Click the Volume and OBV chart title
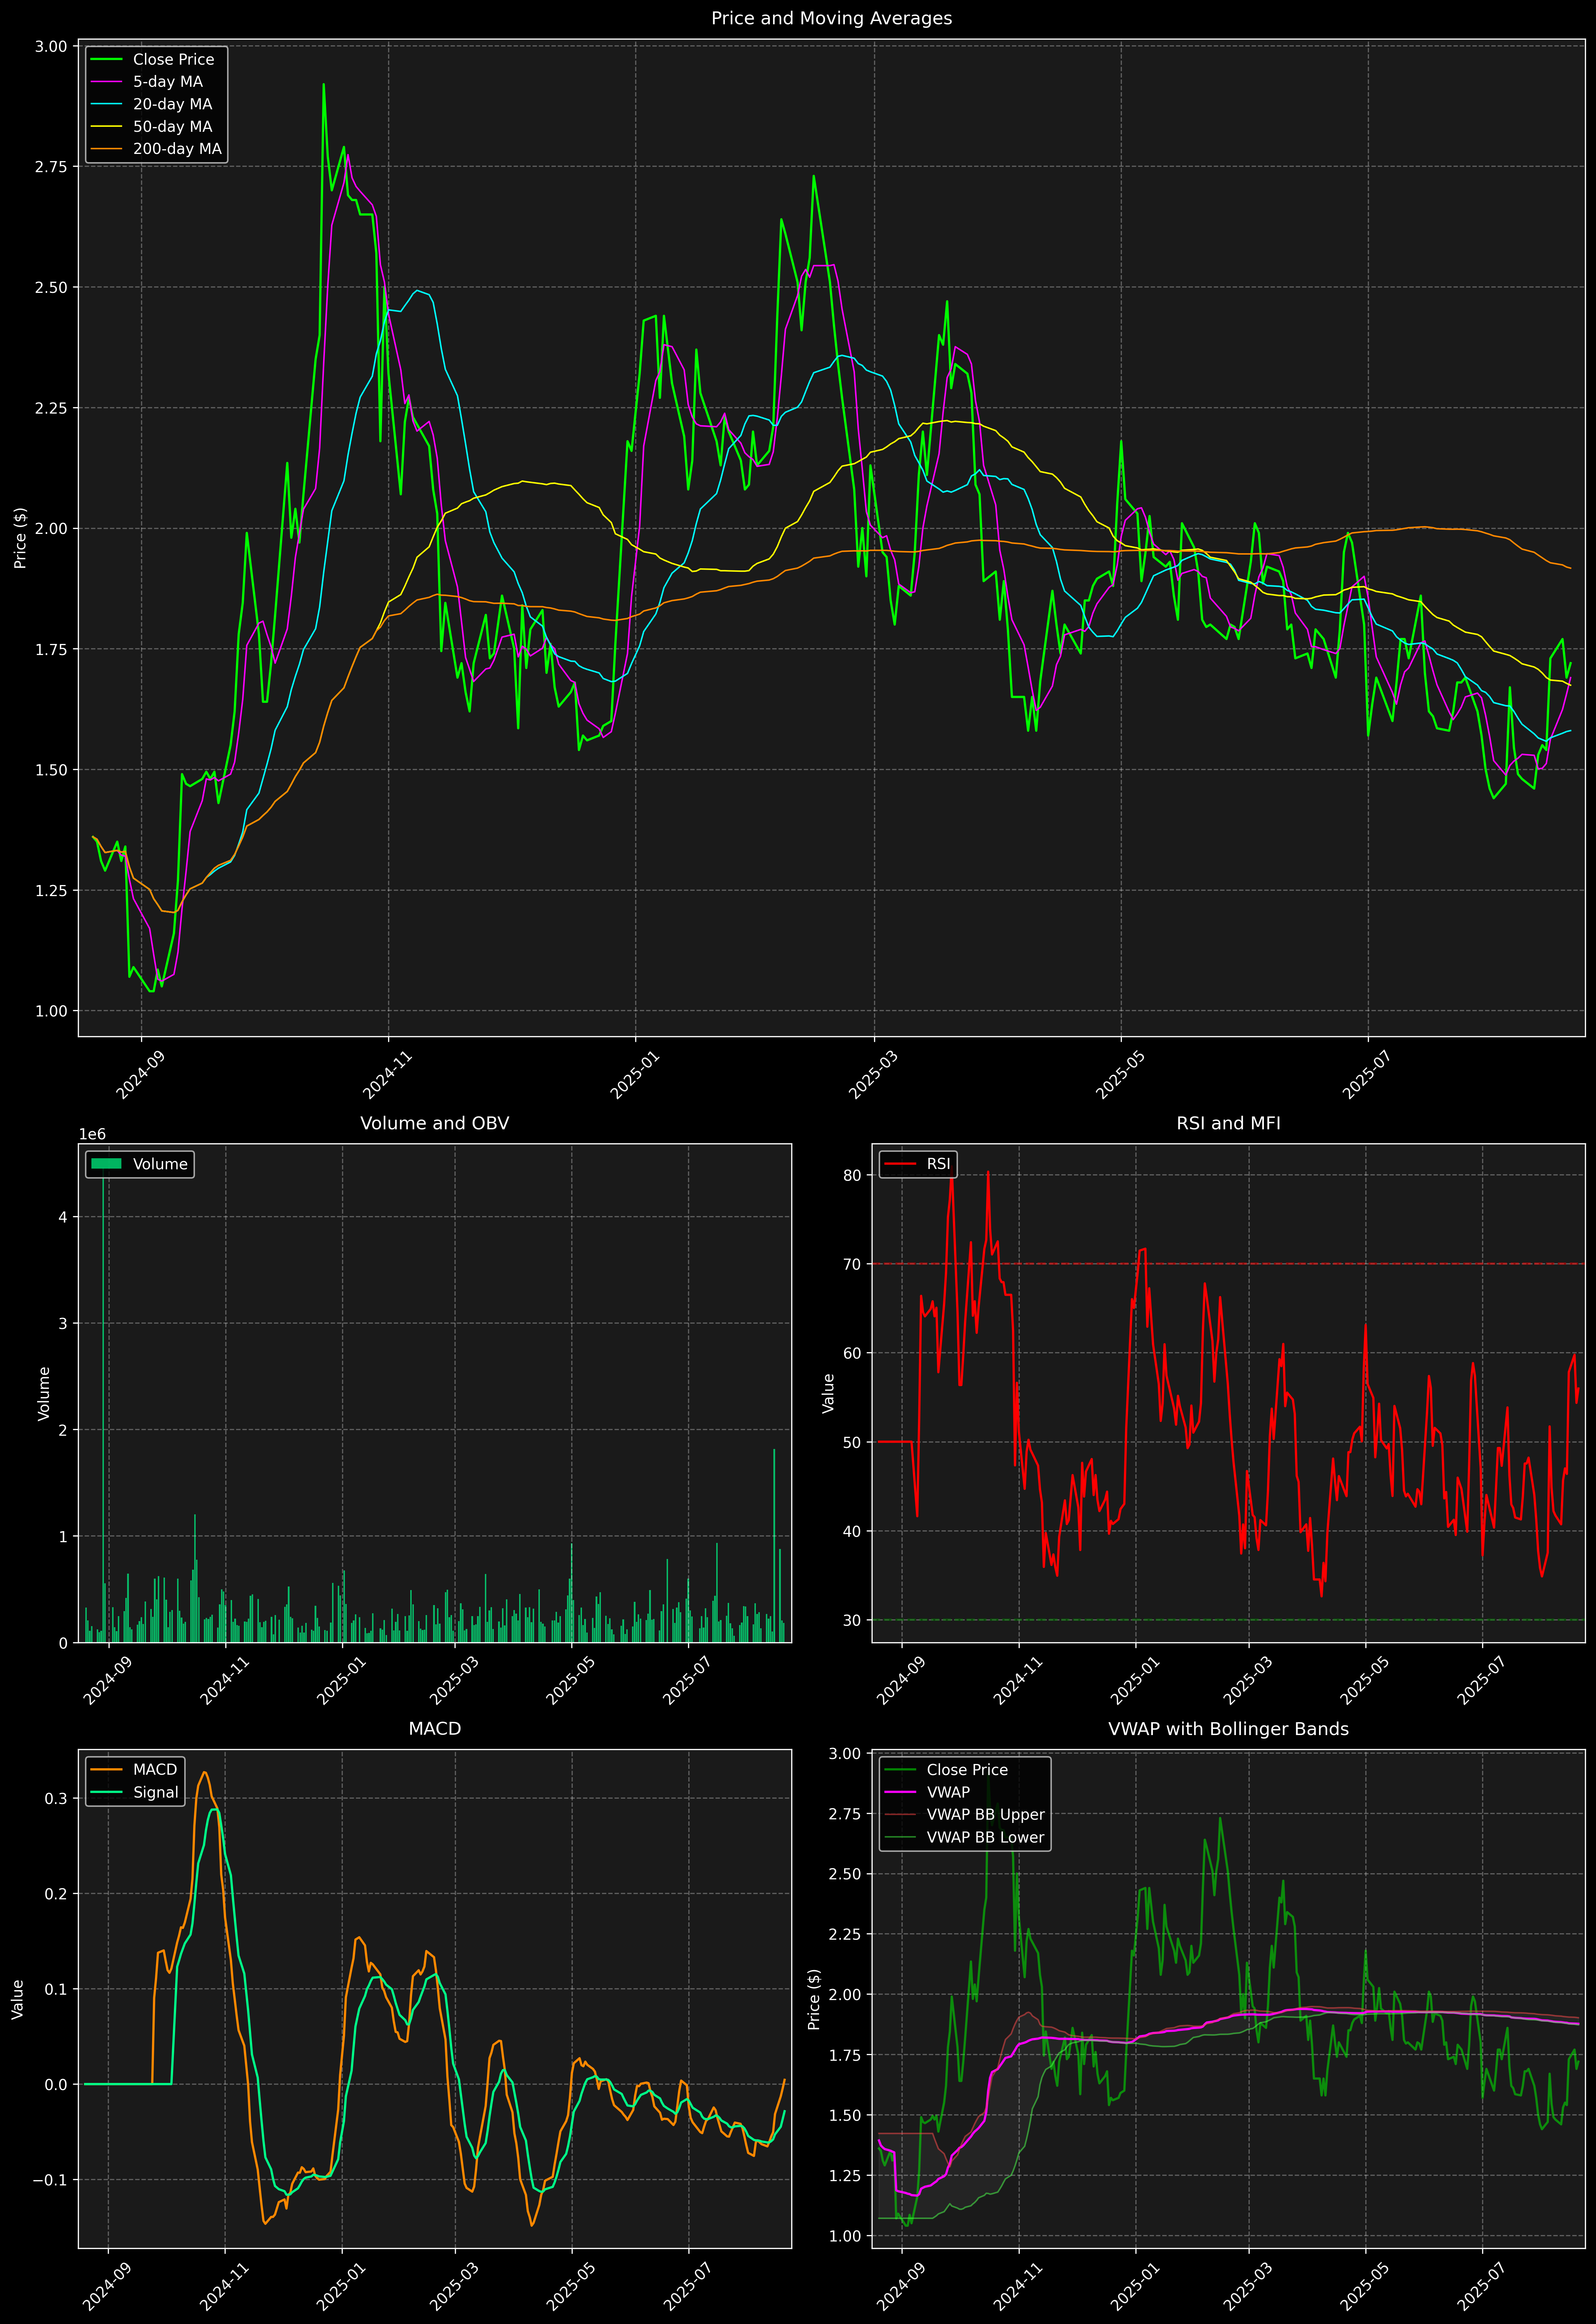 pyautogui.click(x=434, y=1123)
